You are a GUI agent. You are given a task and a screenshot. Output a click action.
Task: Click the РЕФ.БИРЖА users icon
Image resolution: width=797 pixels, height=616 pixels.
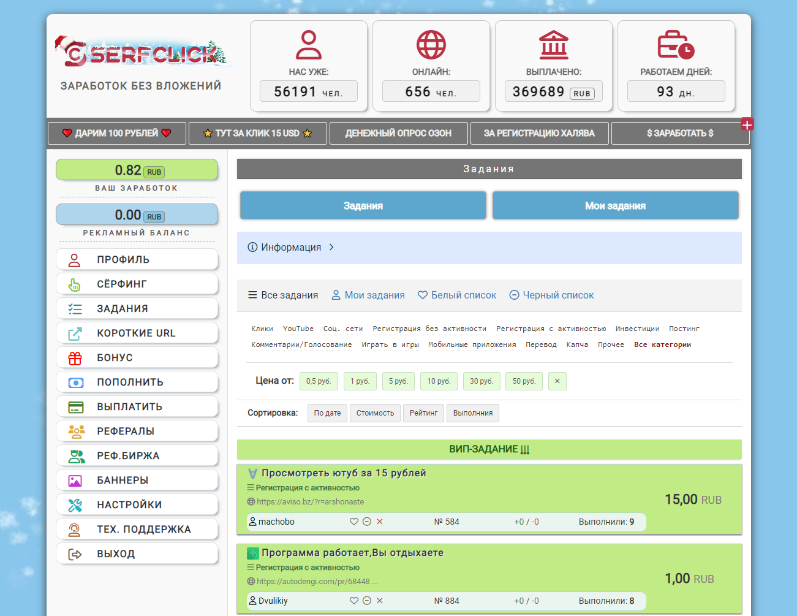pyautogui.click(x=77, y=456)
